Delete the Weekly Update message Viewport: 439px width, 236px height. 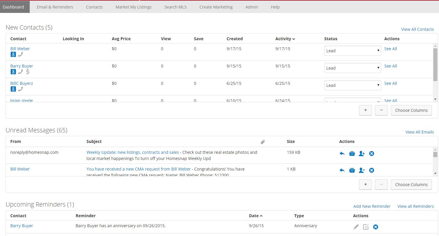[372, 154]
